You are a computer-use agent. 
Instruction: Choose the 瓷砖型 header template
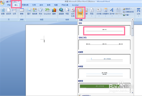[x=104, y=88]
